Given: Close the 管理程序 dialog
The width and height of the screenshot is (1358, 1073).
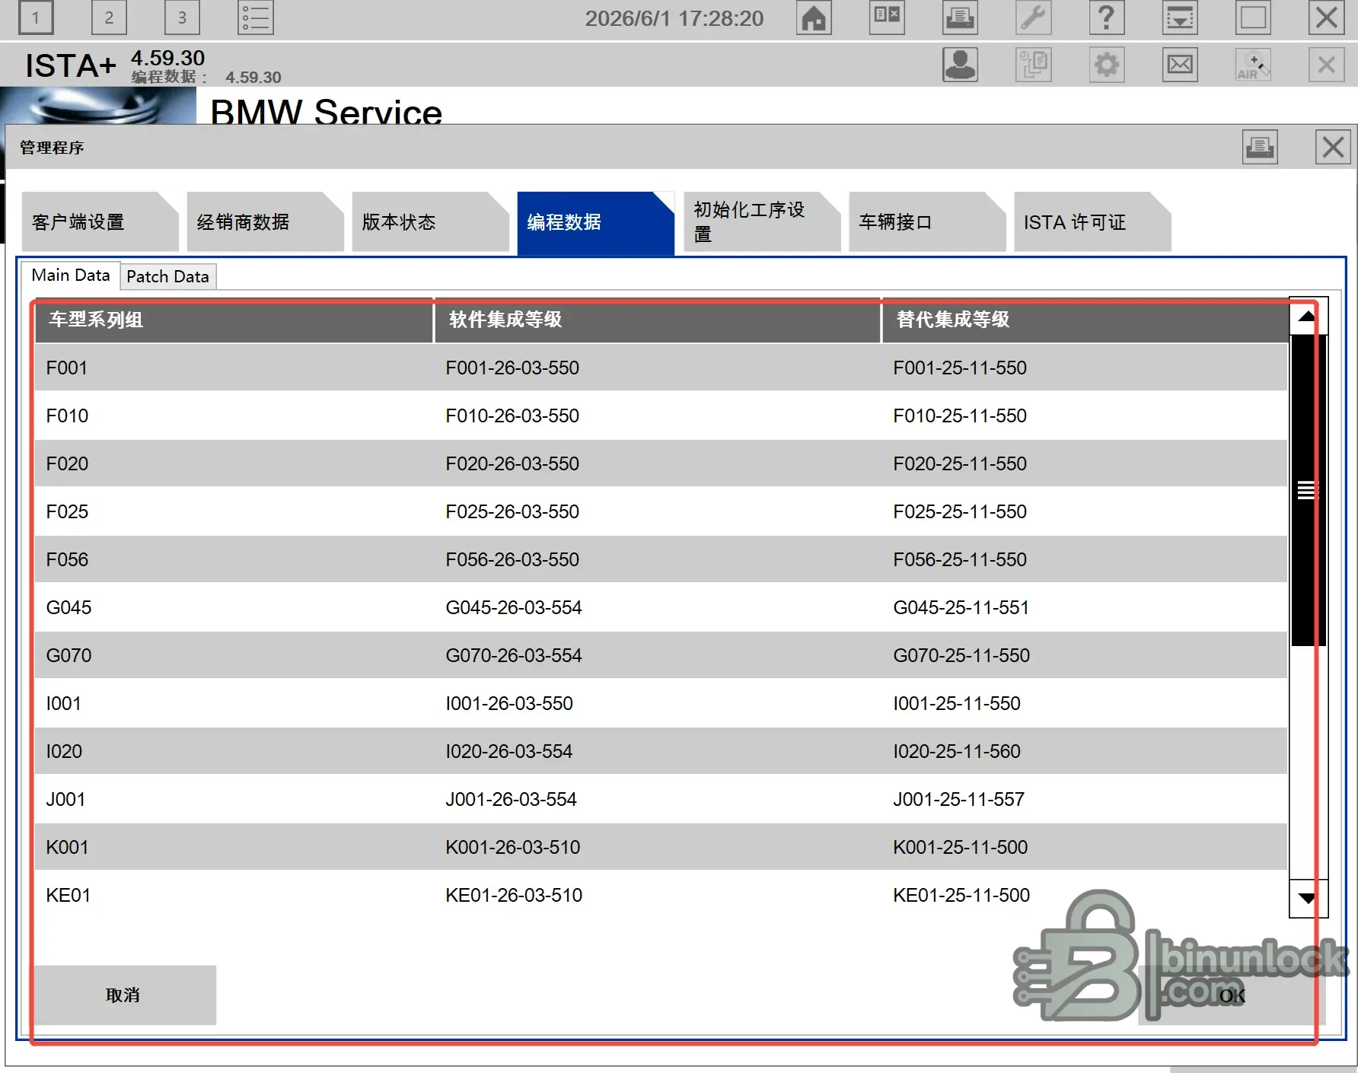Looking at the screenshot, I should tap(1333, 147).
